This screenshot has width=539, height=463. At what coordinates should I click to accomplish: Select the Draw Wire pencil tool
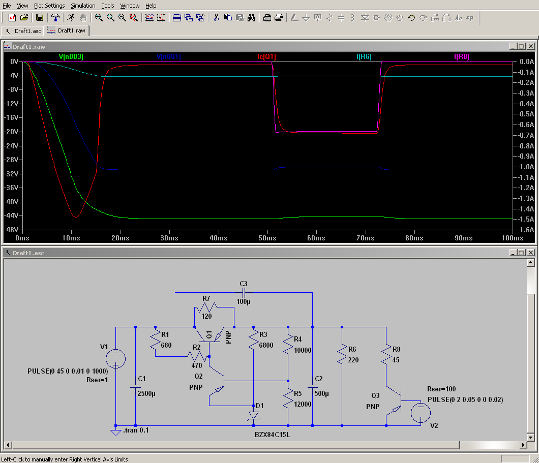294,17
